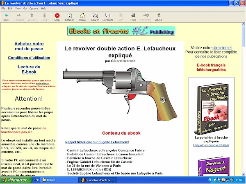Click the Back arrow toolbar icon

[6, 16]
